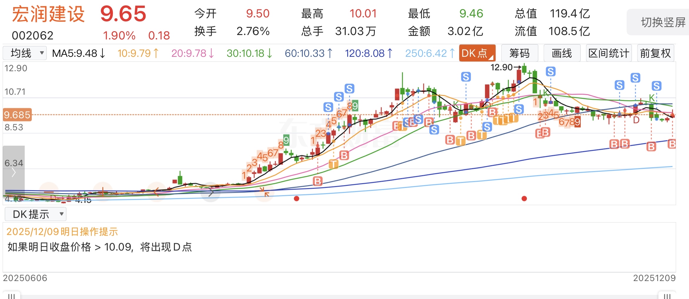The image size is (689, 299).
Task: Click the 6.34 y-axis price label
Action: [14, 163]
